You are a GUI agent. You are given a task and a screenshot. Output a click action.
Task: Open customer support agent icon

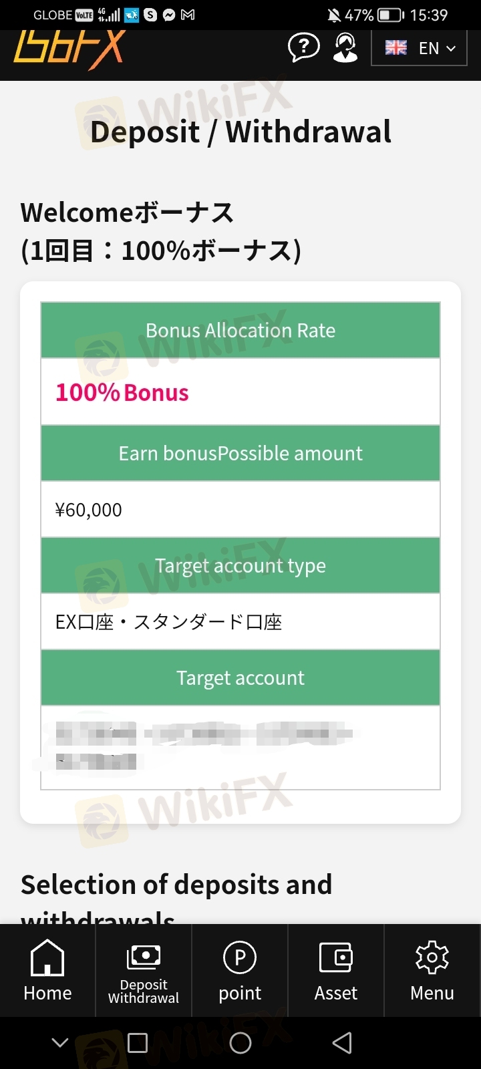tap(345, 48)
